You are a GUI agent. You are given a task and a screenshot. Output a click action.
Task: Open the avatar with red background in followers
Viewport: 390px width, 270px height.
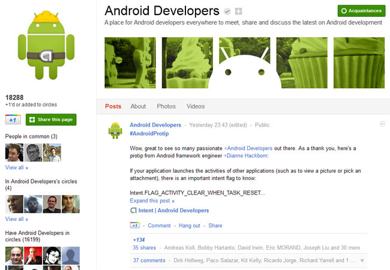click(x=33, y=256)
